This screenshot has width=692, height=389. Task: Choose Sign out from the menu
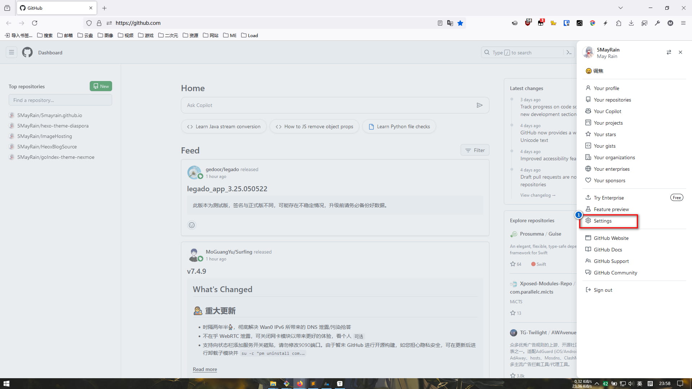(603, 290)
